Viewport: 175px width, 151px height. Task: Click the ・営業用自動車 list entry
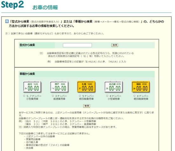[32, 139]
